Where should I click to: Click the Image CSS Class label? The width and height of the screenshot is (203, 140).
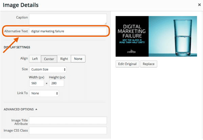[x=16, y=131]
